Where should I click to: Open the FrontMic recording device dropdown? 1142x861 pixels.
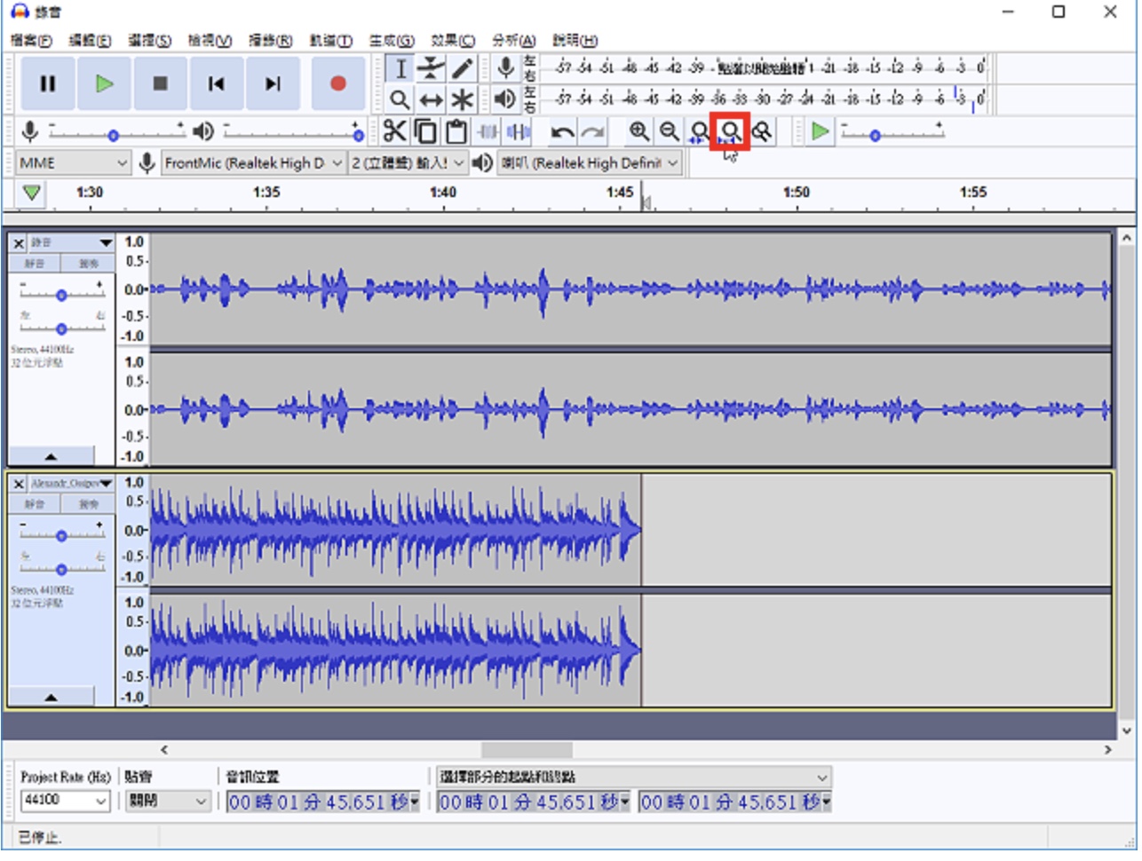click(252, 162)
